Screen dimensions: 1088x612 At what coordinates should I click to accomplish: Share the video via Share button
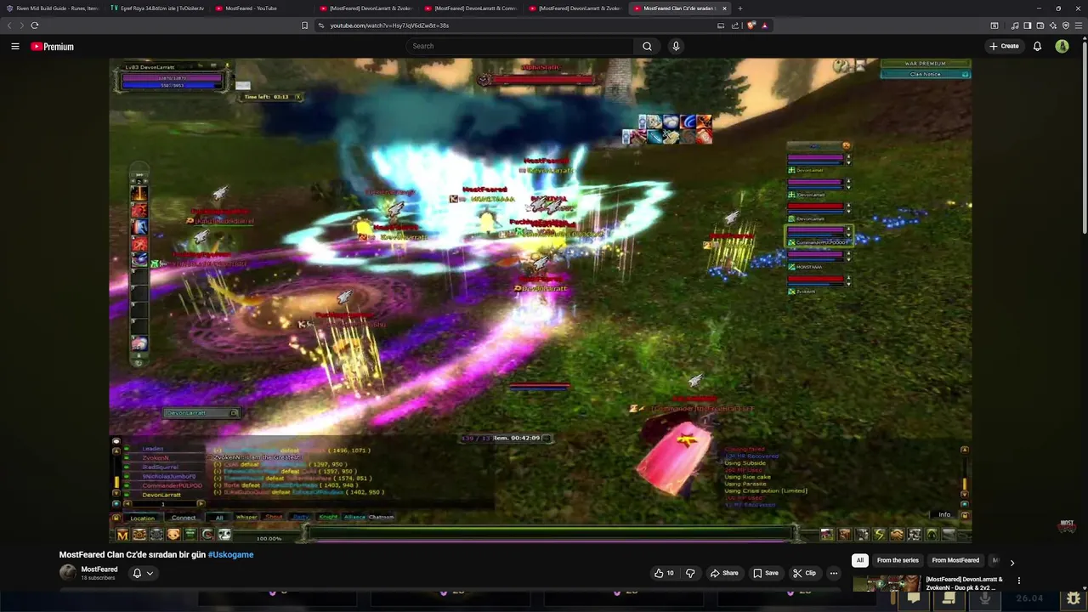724,573
